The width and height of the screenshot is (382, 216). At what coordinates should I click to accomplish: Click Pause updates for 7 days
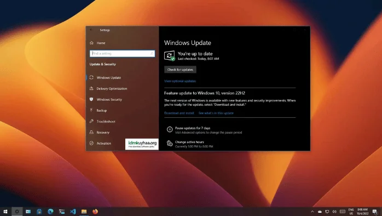coord(193,128)
